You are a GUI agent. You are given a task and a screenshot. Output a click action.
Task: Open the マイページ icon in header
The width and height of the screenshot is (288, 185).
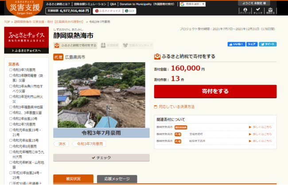pyautogui.click(x=242, y=11)
